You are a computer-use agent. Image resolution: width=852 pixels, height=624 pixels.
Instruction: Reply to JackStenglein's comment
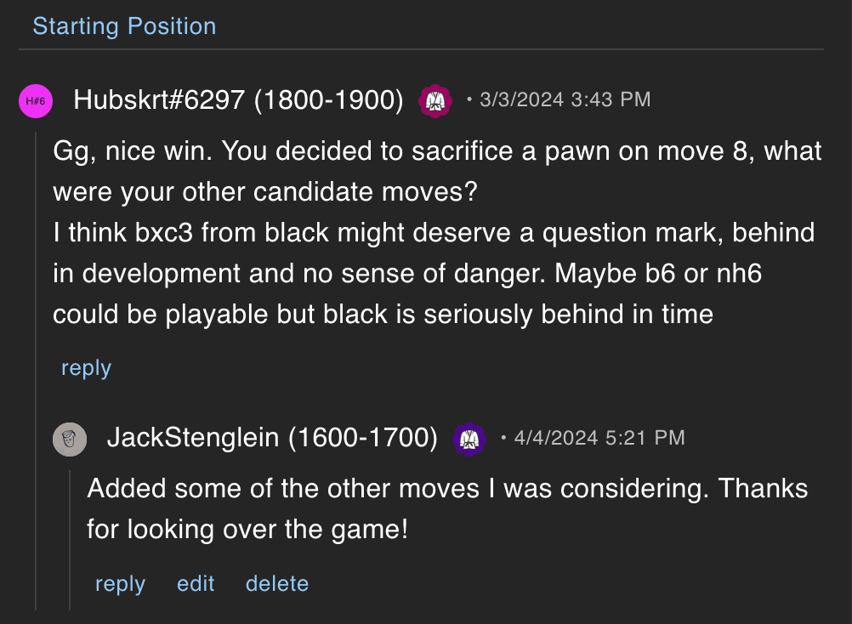(x=119, y=583)
